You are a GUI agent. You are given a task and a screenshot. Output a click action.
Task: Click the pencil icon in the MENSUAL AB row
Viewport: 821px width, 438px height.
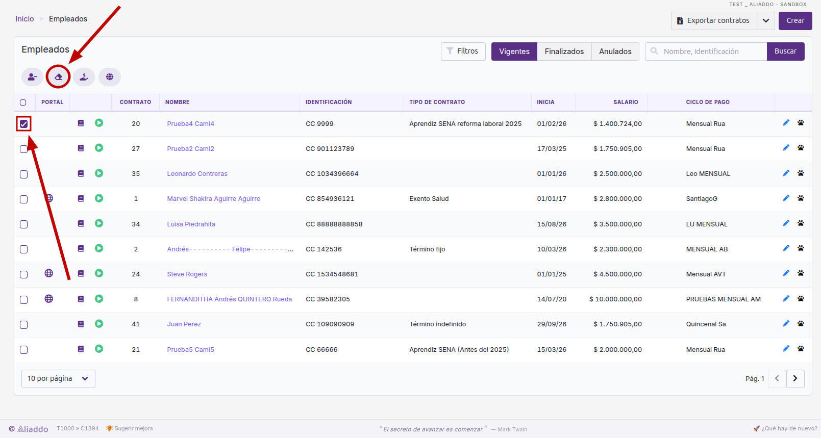tap(786, 248)
